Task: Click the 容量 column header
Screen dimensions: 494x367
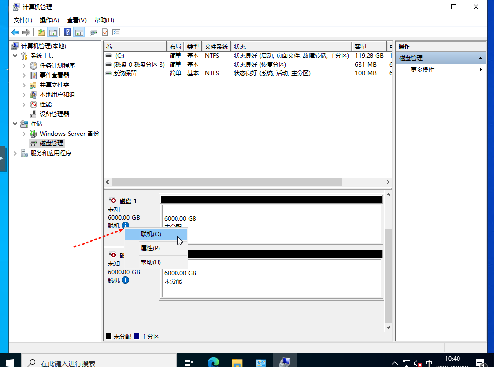Action: (x=361, y=46)
